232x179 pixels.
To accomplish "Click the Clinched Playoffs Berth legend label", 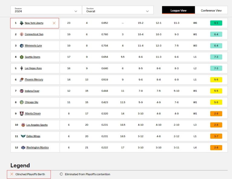I will pos(30,174).
